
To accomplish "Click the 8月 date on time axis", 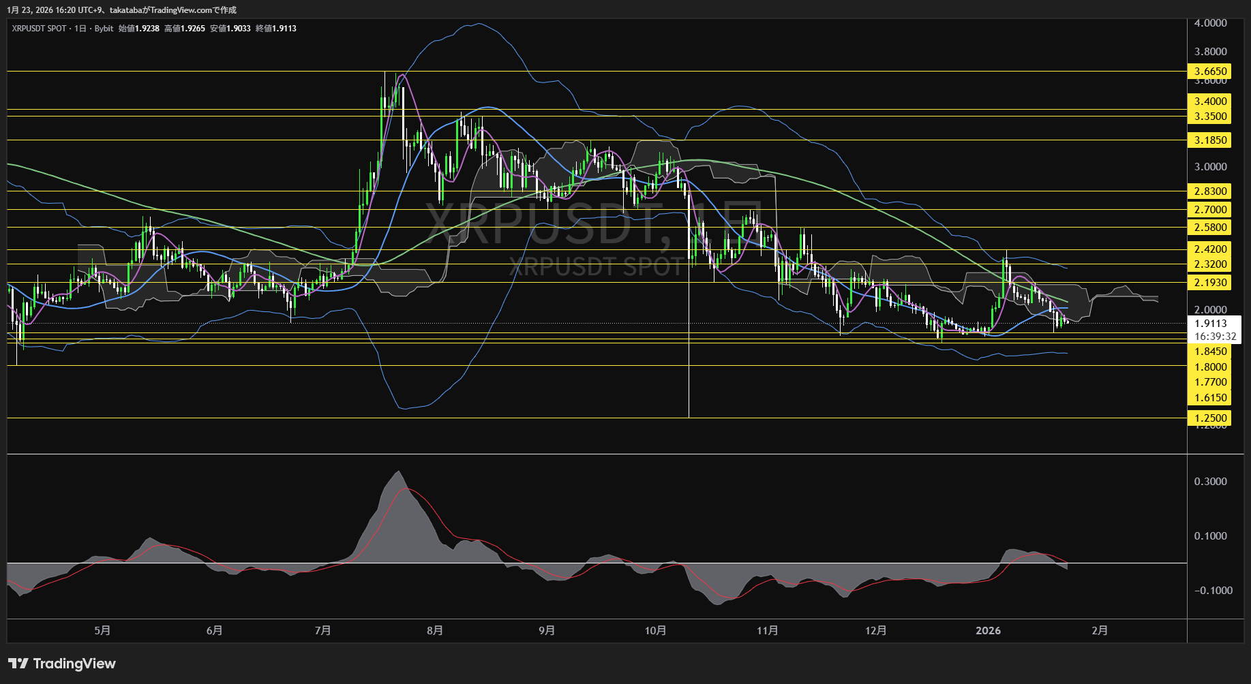I will [435, 631].
